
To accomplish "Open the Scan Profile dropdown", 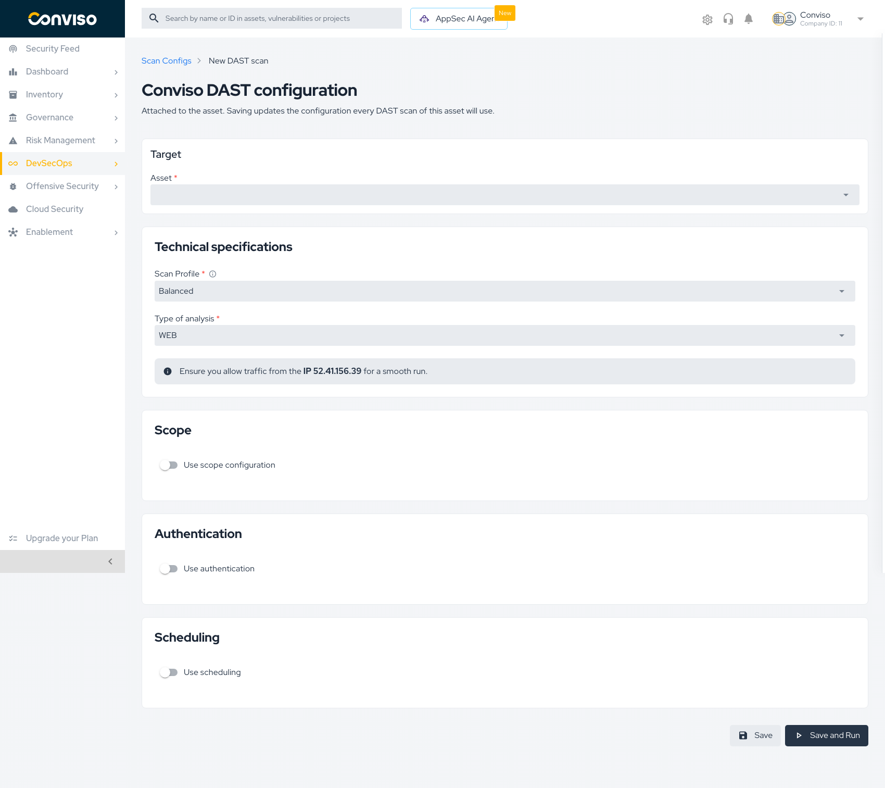I will (505, 291).
